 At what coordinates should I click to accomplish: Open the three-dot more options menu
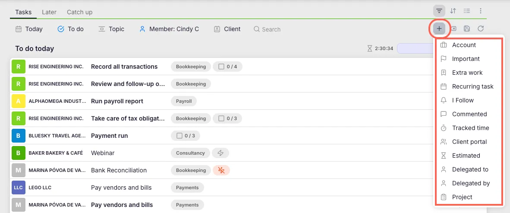[x=481, y=11]
